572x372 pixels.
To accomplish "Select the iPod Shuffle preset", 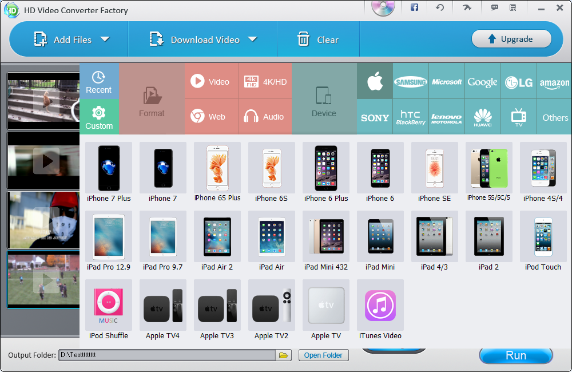I will 109,310.
